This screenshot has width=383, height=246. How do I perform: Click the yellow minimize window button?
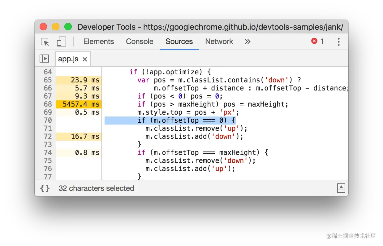56,27
